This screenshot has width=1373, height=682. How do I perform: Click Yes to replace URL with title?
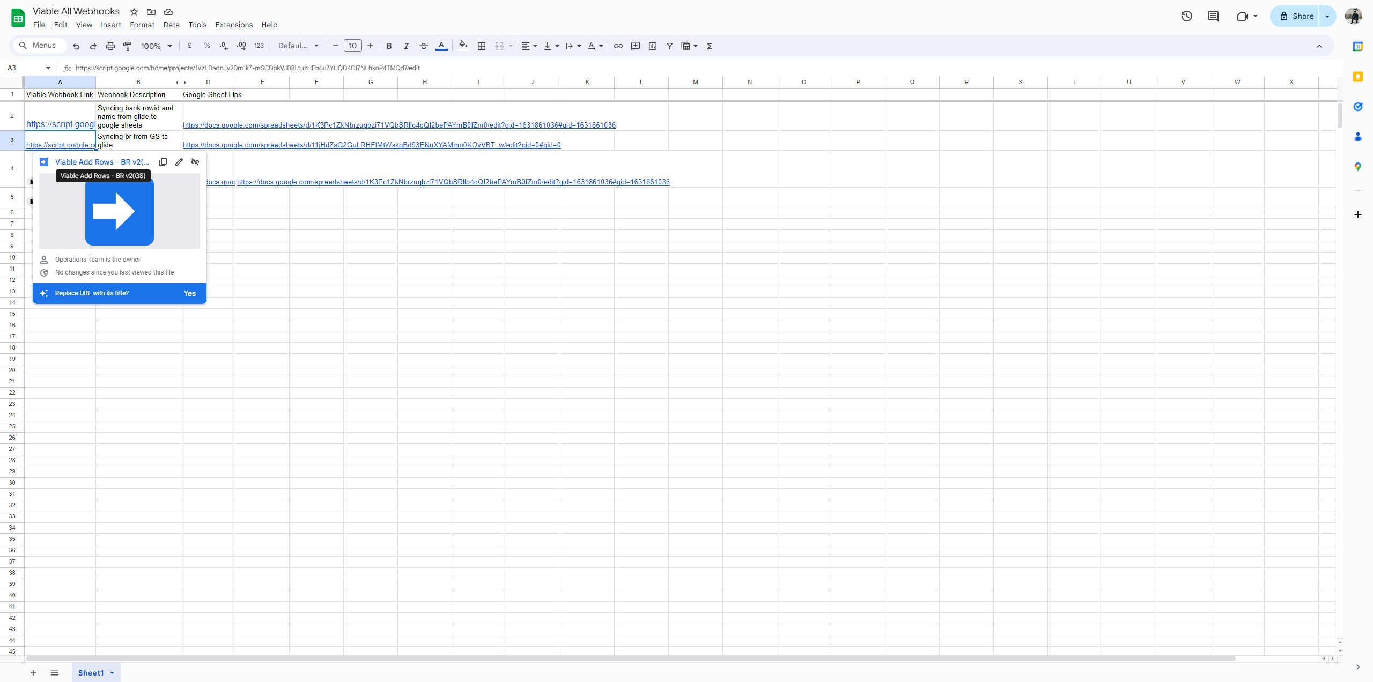click(190, 293)
